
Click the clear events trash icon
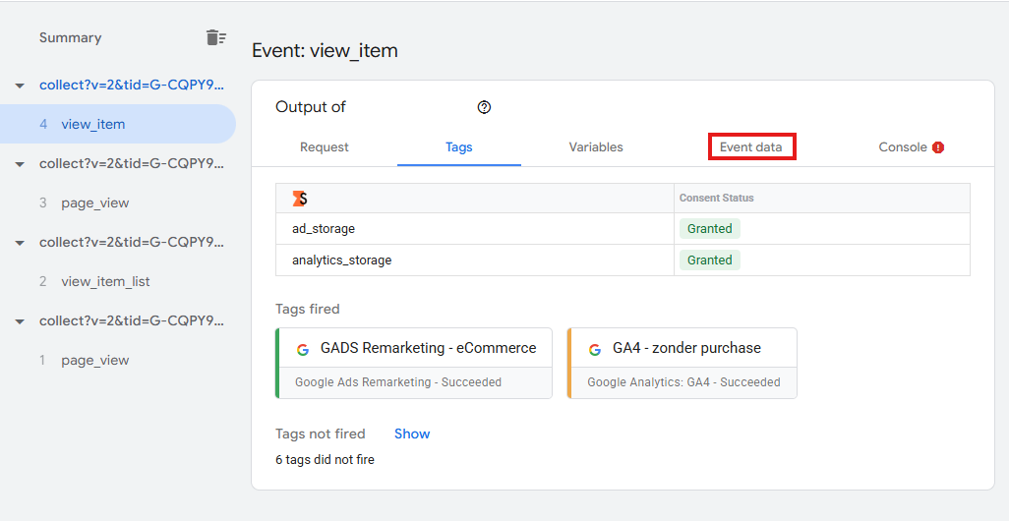pyautogui.click(x=215, y=37)
